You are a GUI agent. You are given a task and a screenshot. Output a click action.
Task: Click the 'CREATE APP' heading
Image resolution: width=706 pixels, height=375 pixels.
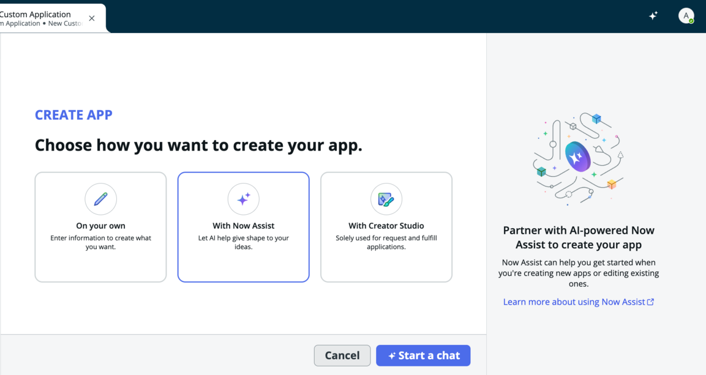pos(74,115)
